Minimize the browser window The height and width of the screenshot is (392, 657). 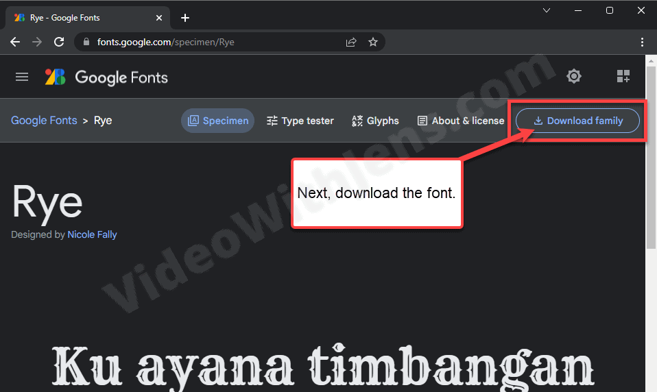coord(578,10)
